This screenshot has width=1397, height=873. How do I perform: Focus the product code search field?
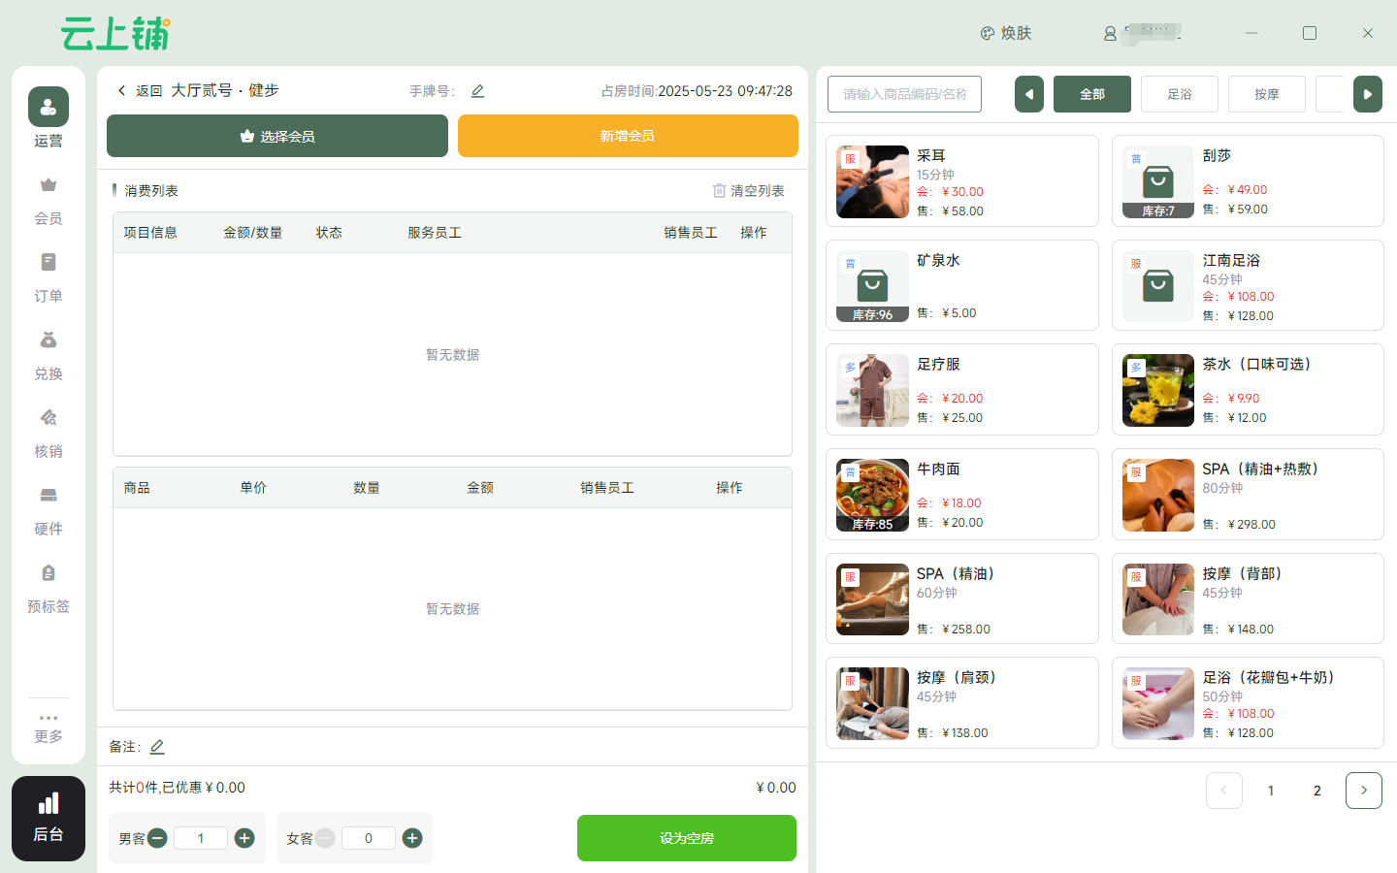point(904,94)
